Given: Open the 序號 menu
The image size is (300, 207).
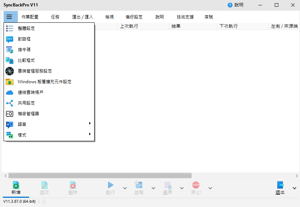Looking at the screenshot, I should click(209, 17).
